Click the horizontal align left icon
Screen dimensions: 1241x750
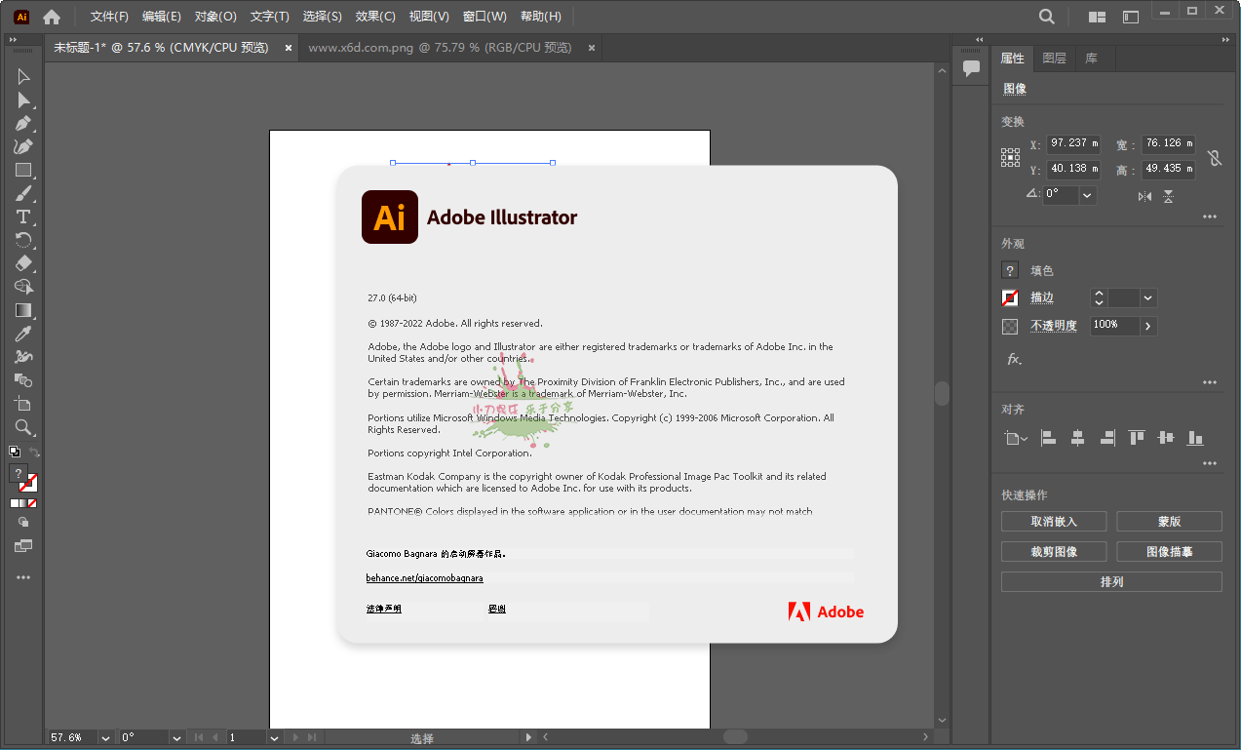[x=1048, y=439]
